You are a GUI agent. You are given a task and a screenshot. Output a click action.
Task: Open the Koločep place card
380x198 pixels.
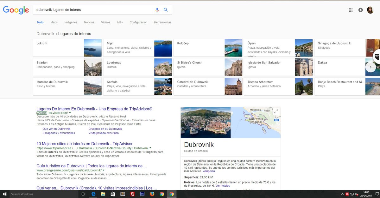(x=208, y=48)
